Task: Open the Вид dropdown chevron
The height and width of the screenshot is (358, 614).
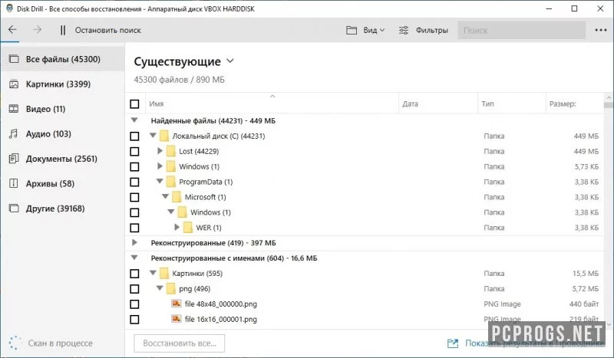Action: click(382, 30)
